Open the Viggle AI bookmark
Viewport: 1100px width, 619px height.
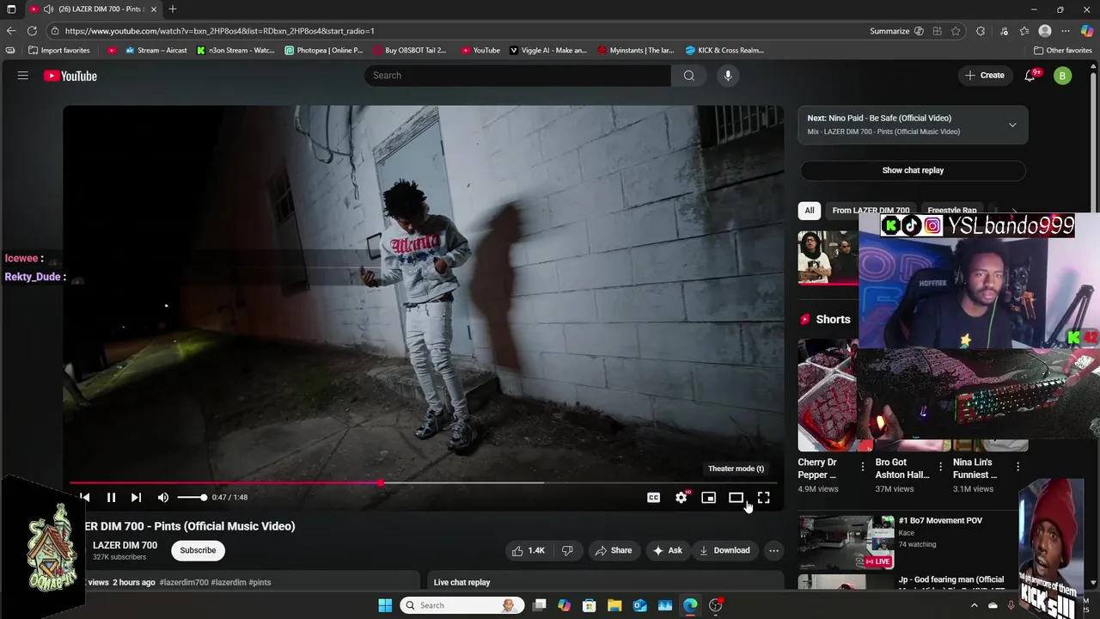pos(548,50)
